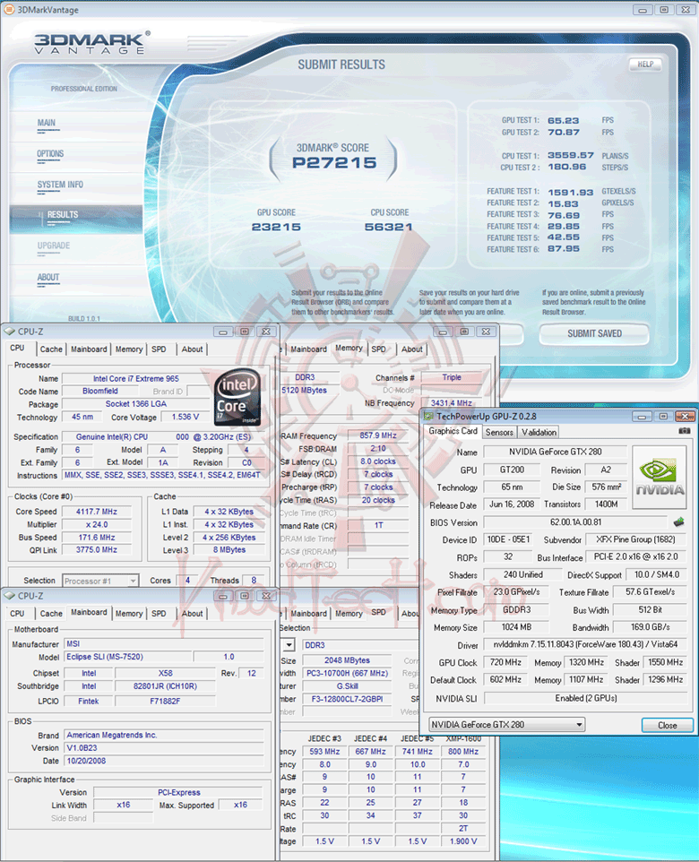Open Mainboard tab in CPU-Z processor window
Screen dimensions: 699x862
click(89, 349)
